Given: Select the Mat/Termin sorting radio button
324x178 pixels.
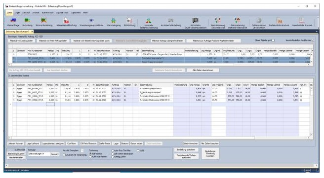Looking at the screenshot, I should [90, 154].
